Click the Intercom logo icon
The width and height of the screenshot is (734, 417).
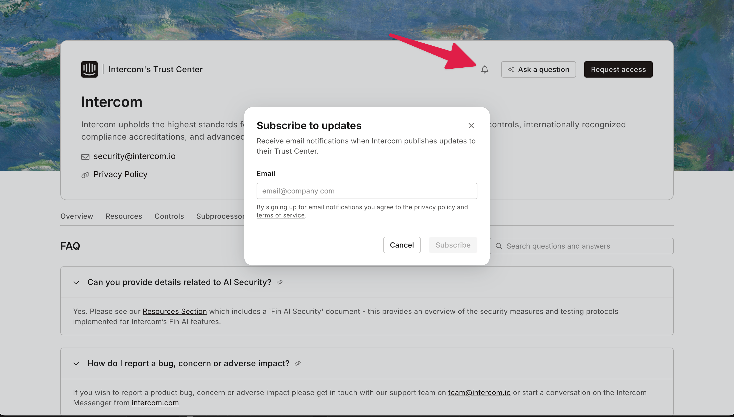tap(89, 69)
